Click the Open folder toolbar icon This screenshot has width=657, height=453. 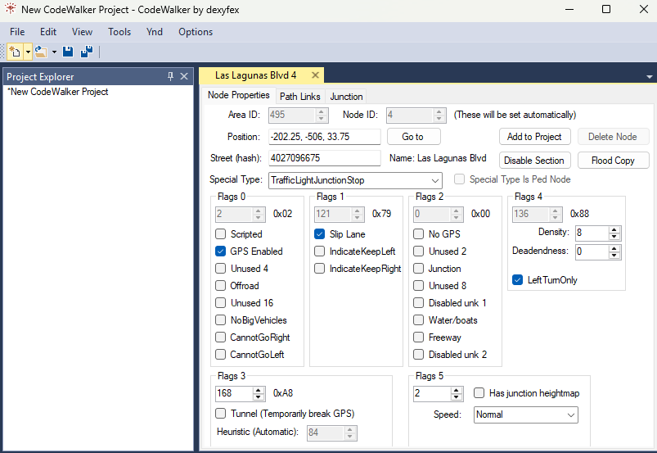click(40, 52)
